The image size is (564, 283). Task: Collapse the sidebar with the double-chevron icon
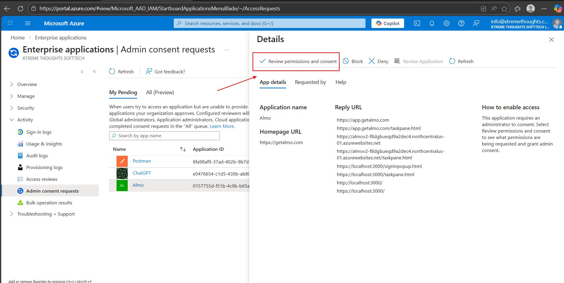coord(94,71)
